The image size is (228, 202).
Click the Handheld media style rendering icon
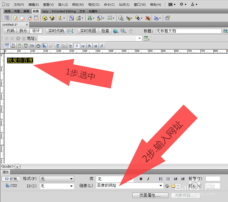20,46
